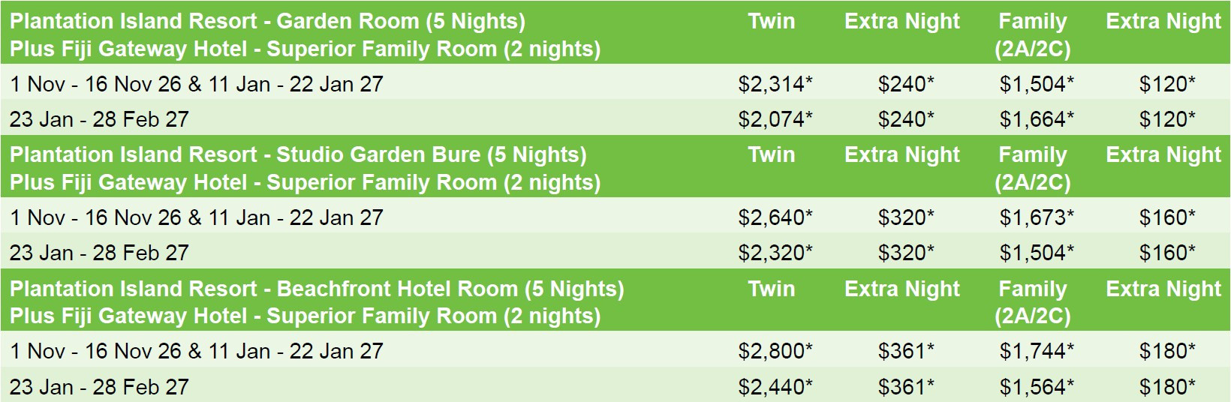
Task: Click the Twin column header for Garden Room
Action: [771, 21]
